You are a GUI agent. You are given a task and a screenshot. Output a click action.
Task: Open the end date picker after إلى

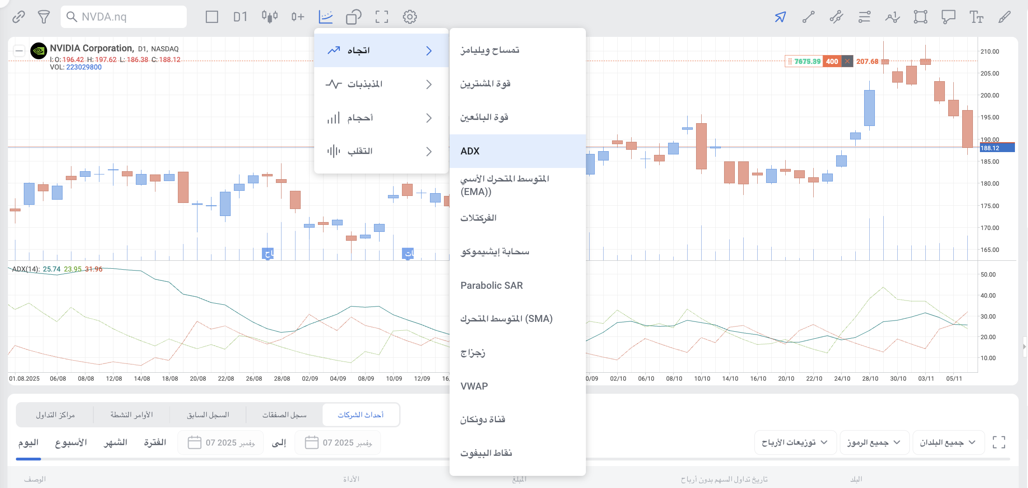click(338, 442)
